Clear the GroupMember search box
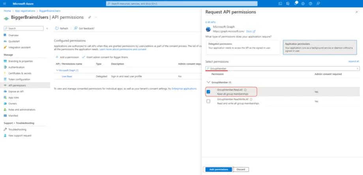 click(357, 69)
